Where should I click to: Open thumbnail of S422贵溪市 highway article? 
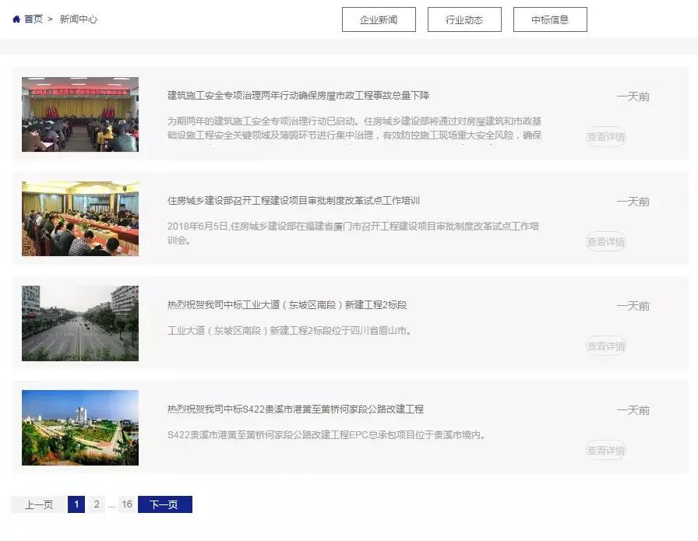pos(80,427)
